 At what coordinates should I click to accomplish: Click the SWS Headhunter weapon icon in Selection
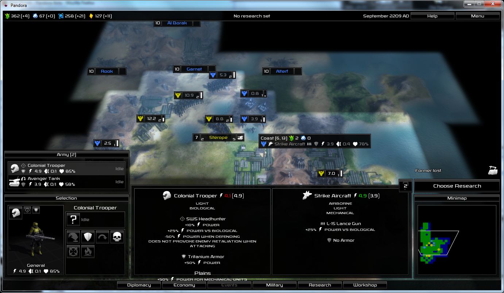click(27, 210)
